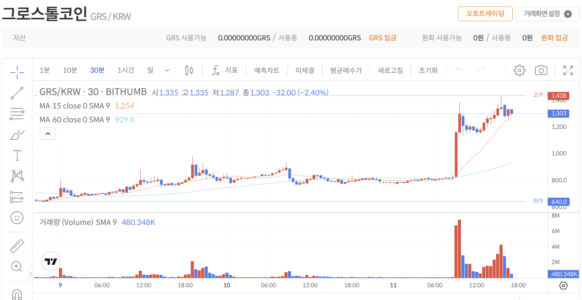Click the 480.348K volume axis label
The image size is (582, 300).
pyautogui.click(x=563, y=274)
